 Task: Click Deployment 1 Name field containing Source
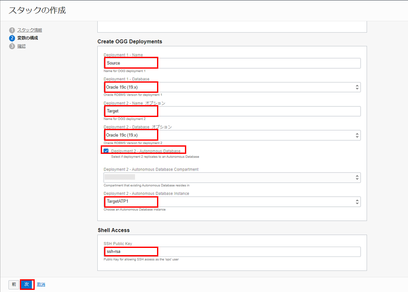click(x=232, y=63)
